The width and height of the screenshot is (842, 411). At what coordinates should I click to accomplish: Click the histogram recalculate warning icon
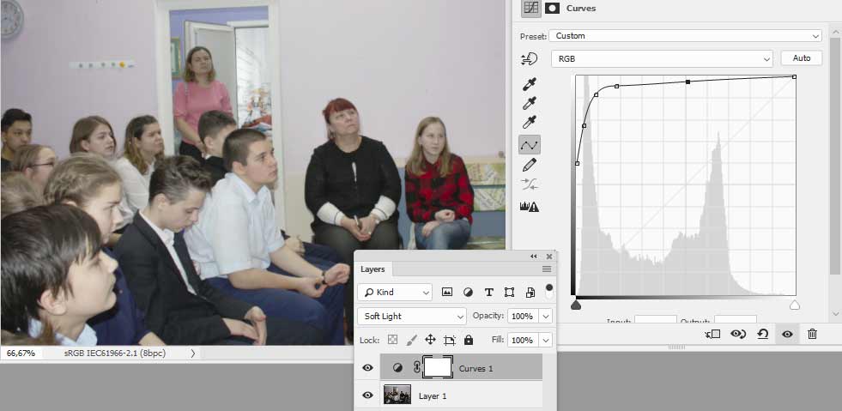(530, 207)
